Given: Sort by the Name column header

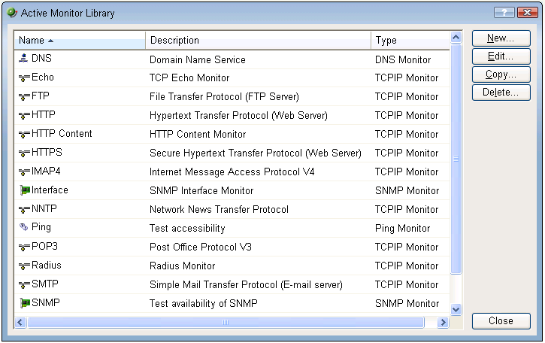Looking at the screenshot, I should 80,41.
